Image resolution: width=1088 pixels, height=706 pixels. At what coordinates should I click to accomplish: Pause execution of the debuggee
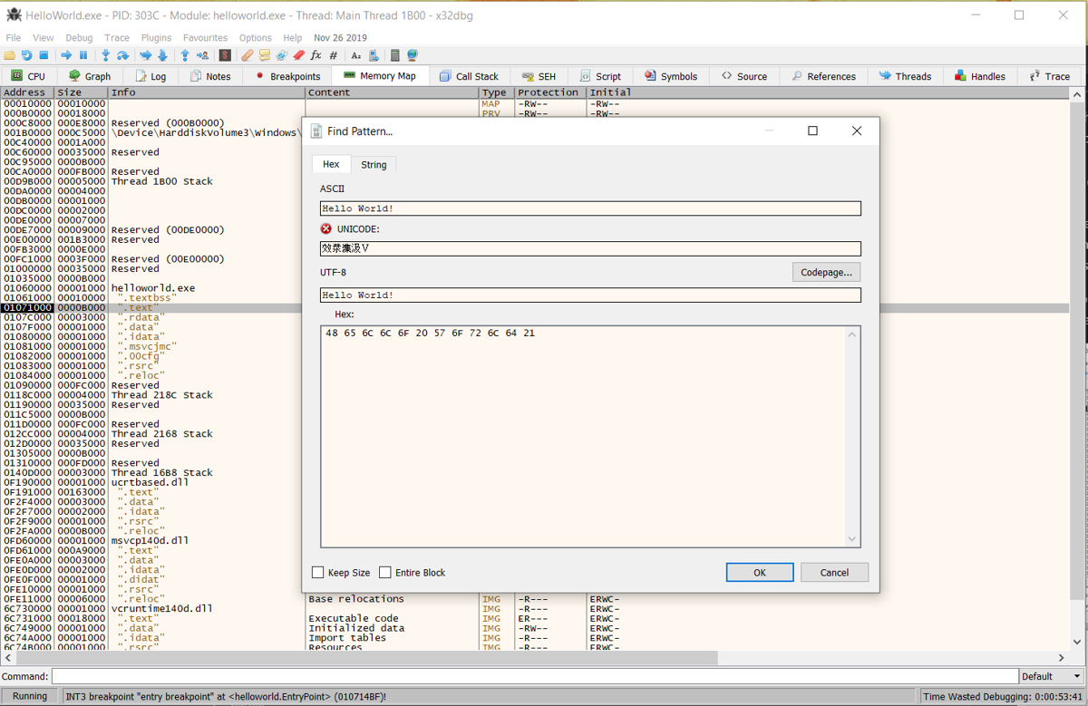click(x=83, y=55)
